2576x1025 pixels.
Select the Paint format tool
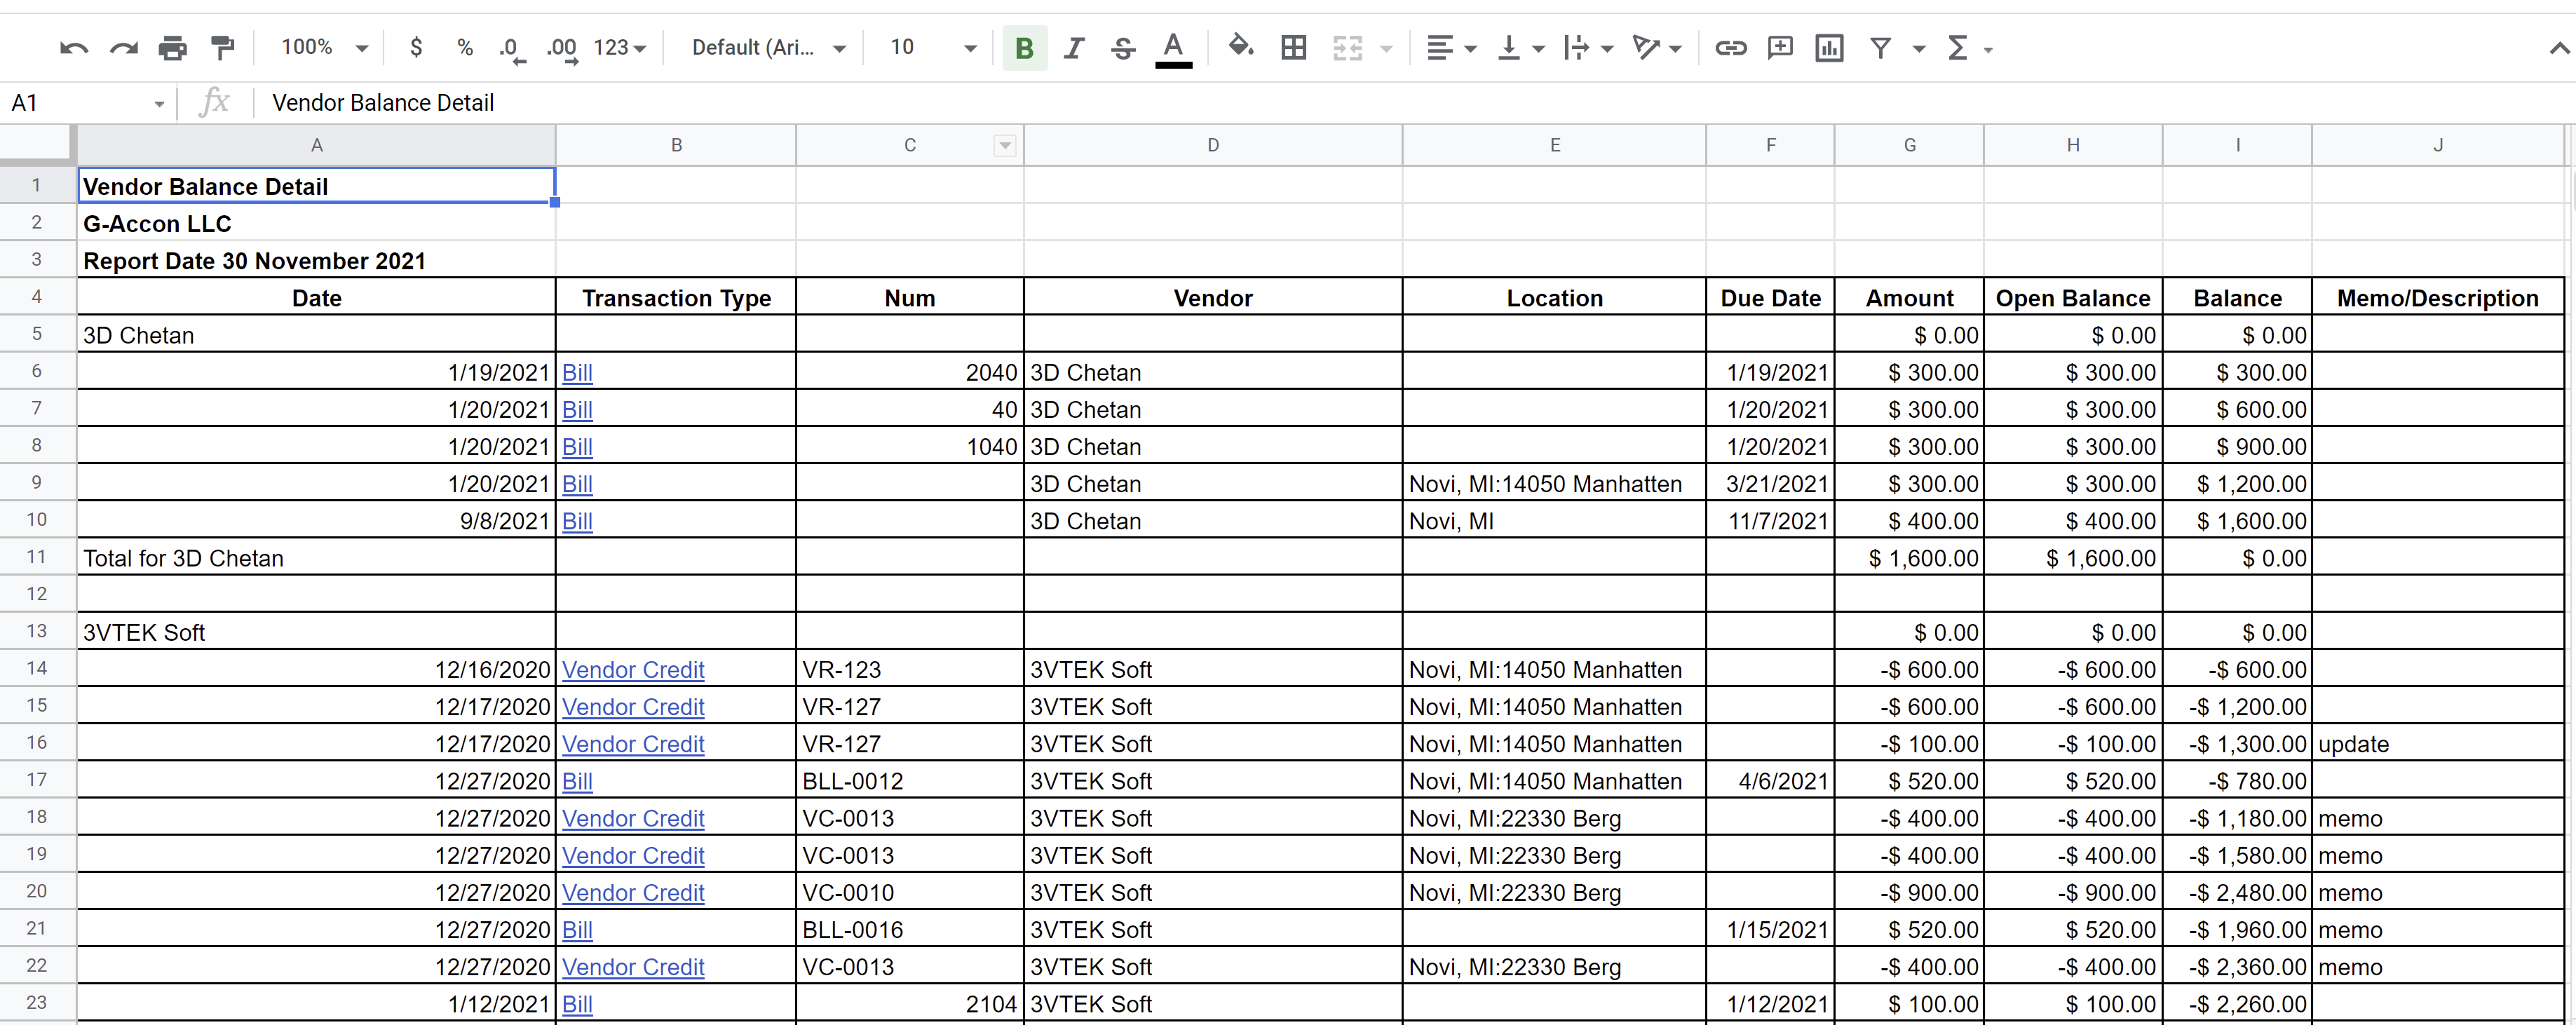coord(222,48)
